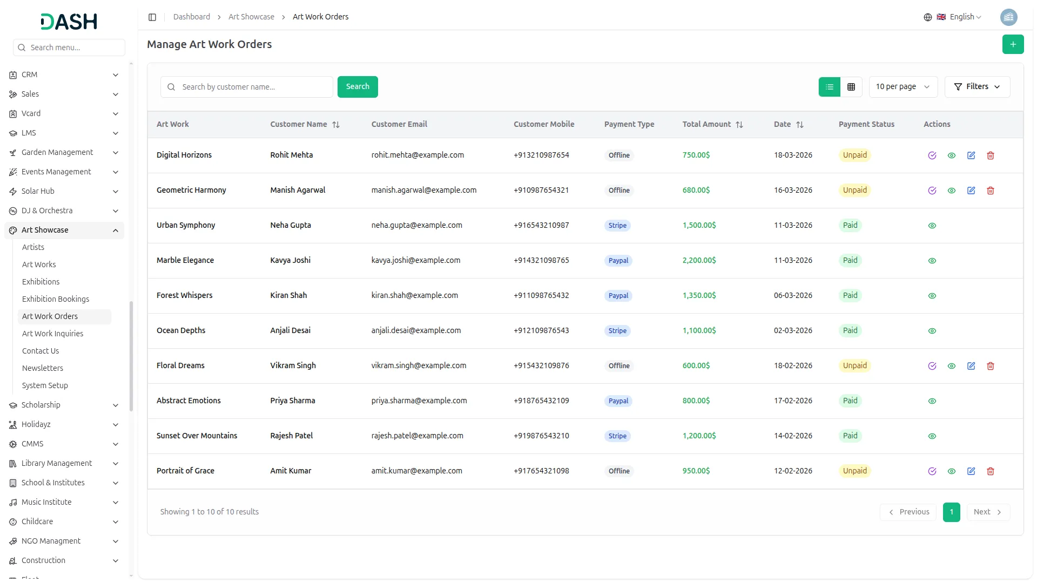Click the green Search button
Image resolution: width=1037 pixels, height=583 pixels.
tap(357, 87)
